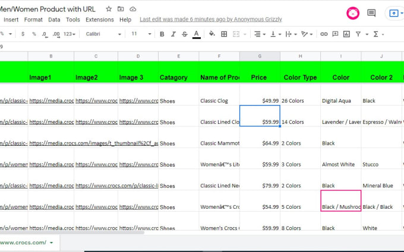Open the borders tool
This screenshot has height=252, width=404.
[224, 34]
